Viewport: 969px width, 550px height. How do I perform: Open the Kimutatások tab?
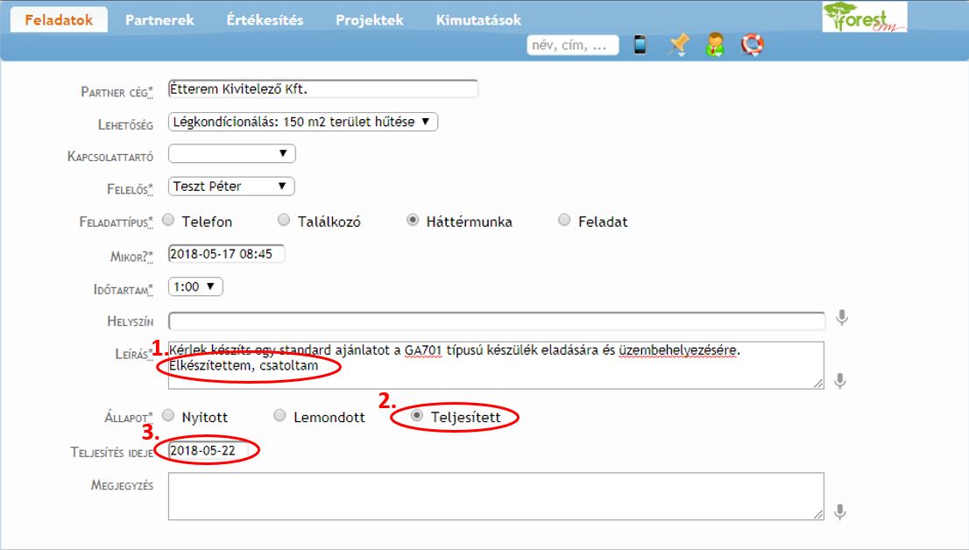tap(477, 19)
